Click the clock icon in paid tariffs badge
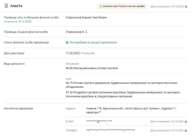This screenshot has height=136, width=192. (x=101, y=6)
